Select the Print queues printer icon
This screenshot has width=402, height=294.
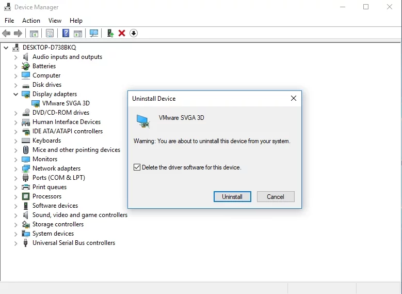tap(26, 187)
